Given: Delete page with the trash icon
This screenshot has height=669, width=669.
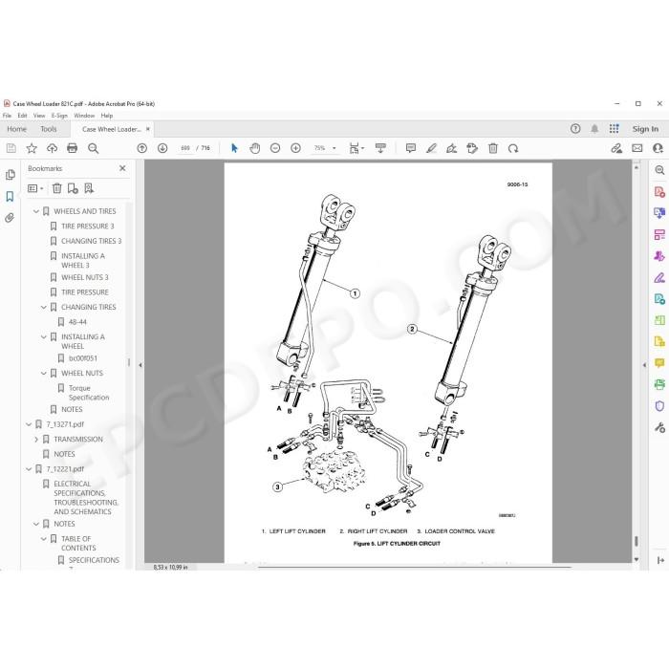Looking at the screenshot, I should point(493,148).
